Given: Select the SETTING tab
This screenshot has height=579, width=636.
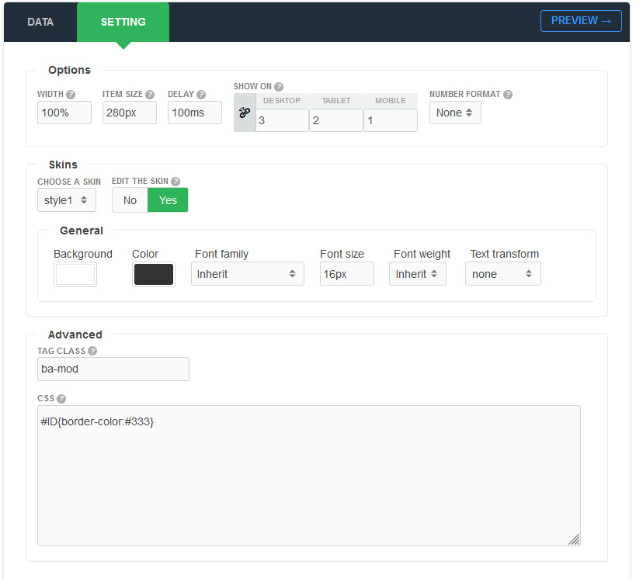Looking at the screenshot, I should [x=123, y=22].
